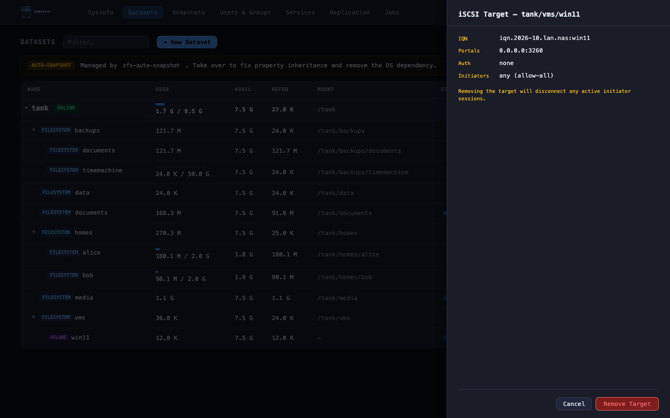Image resolution: width=670 pixels, height=418 pixels.
Task: Click the NAME column header
Action: tap(34, 89)
